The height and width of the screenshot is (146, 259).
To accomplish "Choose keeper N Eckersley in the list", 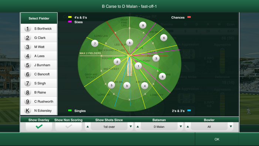I will pyautogui.click(x=39, y=110).
